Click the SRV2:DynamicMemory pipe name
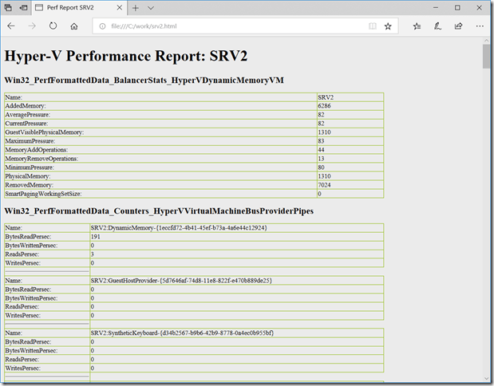The width and height of the screenshot is (494, 386). click(179, 227)
